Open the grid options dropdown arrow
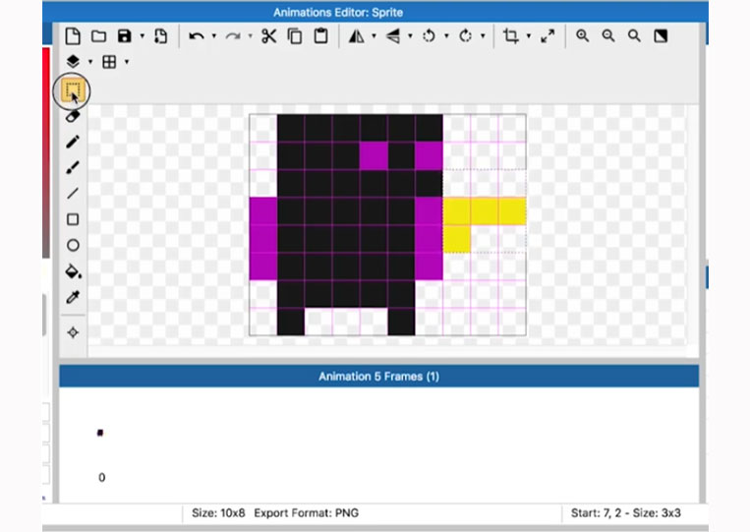Image resolution: width=750 pixels, height=532 pixels. [x=127, y=62]
